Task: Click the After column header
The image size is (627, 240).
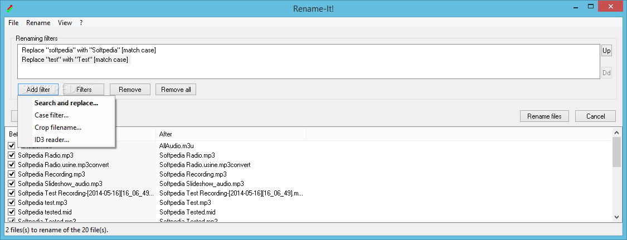Action: tap(231, 134)
